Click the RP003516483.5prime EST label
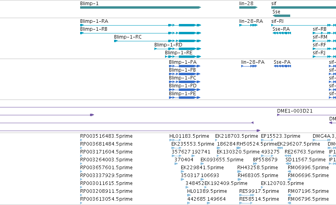 (106, 136)
